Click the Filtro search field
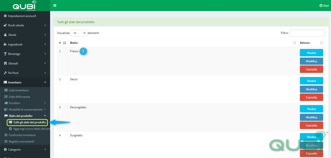Screen dimensions: 331x158 [x=307, y=33]
